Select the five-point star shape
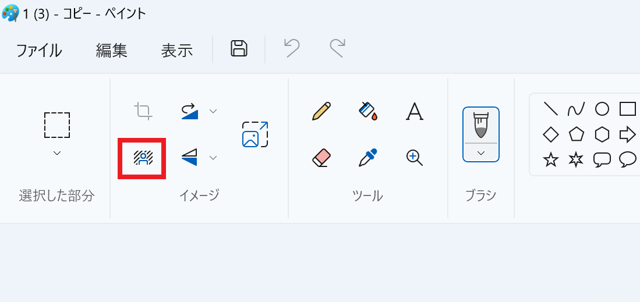 pos(550,159)
